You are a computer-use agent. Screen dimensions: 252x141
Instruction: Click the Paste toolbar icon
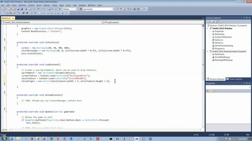(x=34, y=9)
